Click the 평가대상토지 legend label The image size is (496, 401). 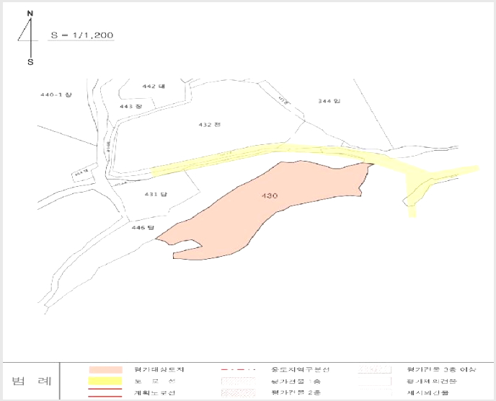point(159,369)
